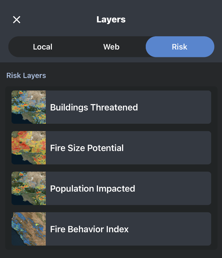Turn on Population Impacted layer via its label

coord(93,189)
